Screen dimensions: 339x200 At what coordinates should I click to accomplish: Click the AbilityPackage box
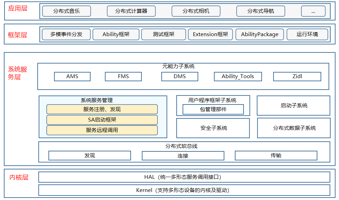point(260,34)
